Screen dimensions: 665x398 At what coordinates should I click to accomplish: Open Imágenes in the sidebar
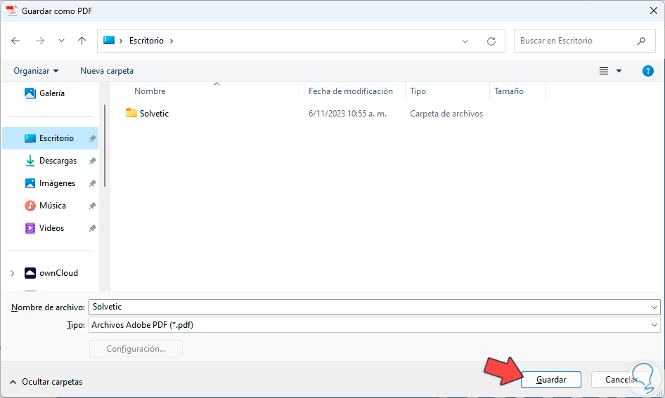coord(50,183)
